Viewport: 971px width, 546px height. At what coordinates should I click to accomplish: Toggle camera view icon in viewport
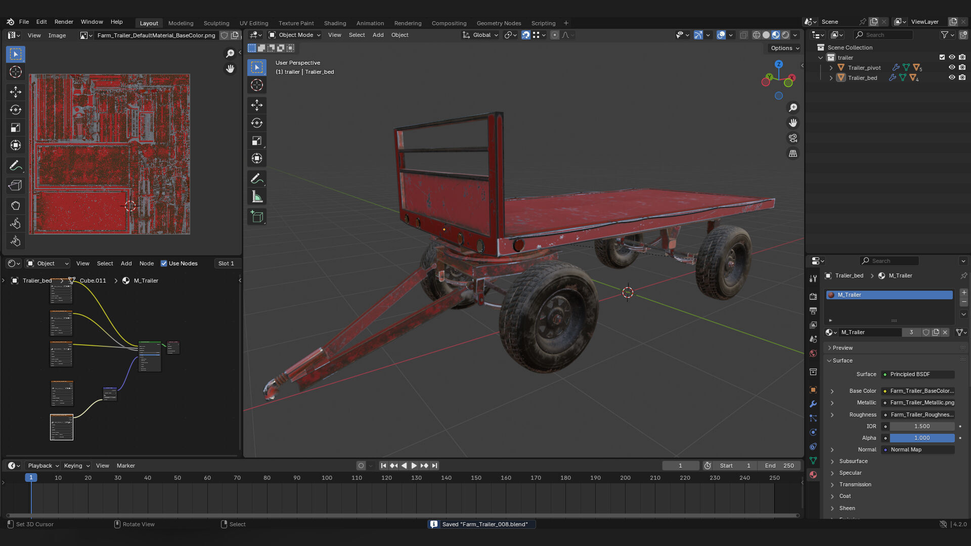(793, 138)
